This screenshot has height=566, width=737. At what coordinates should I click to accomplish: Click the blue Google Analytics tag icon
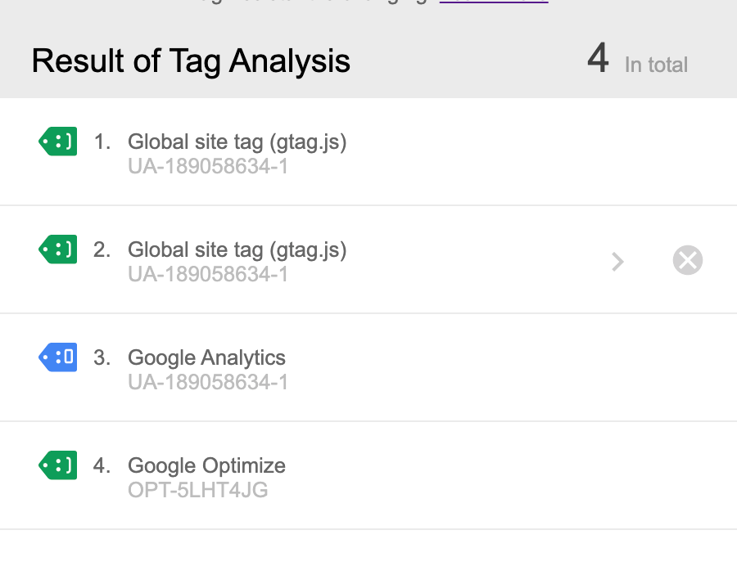tap(58, 357)
